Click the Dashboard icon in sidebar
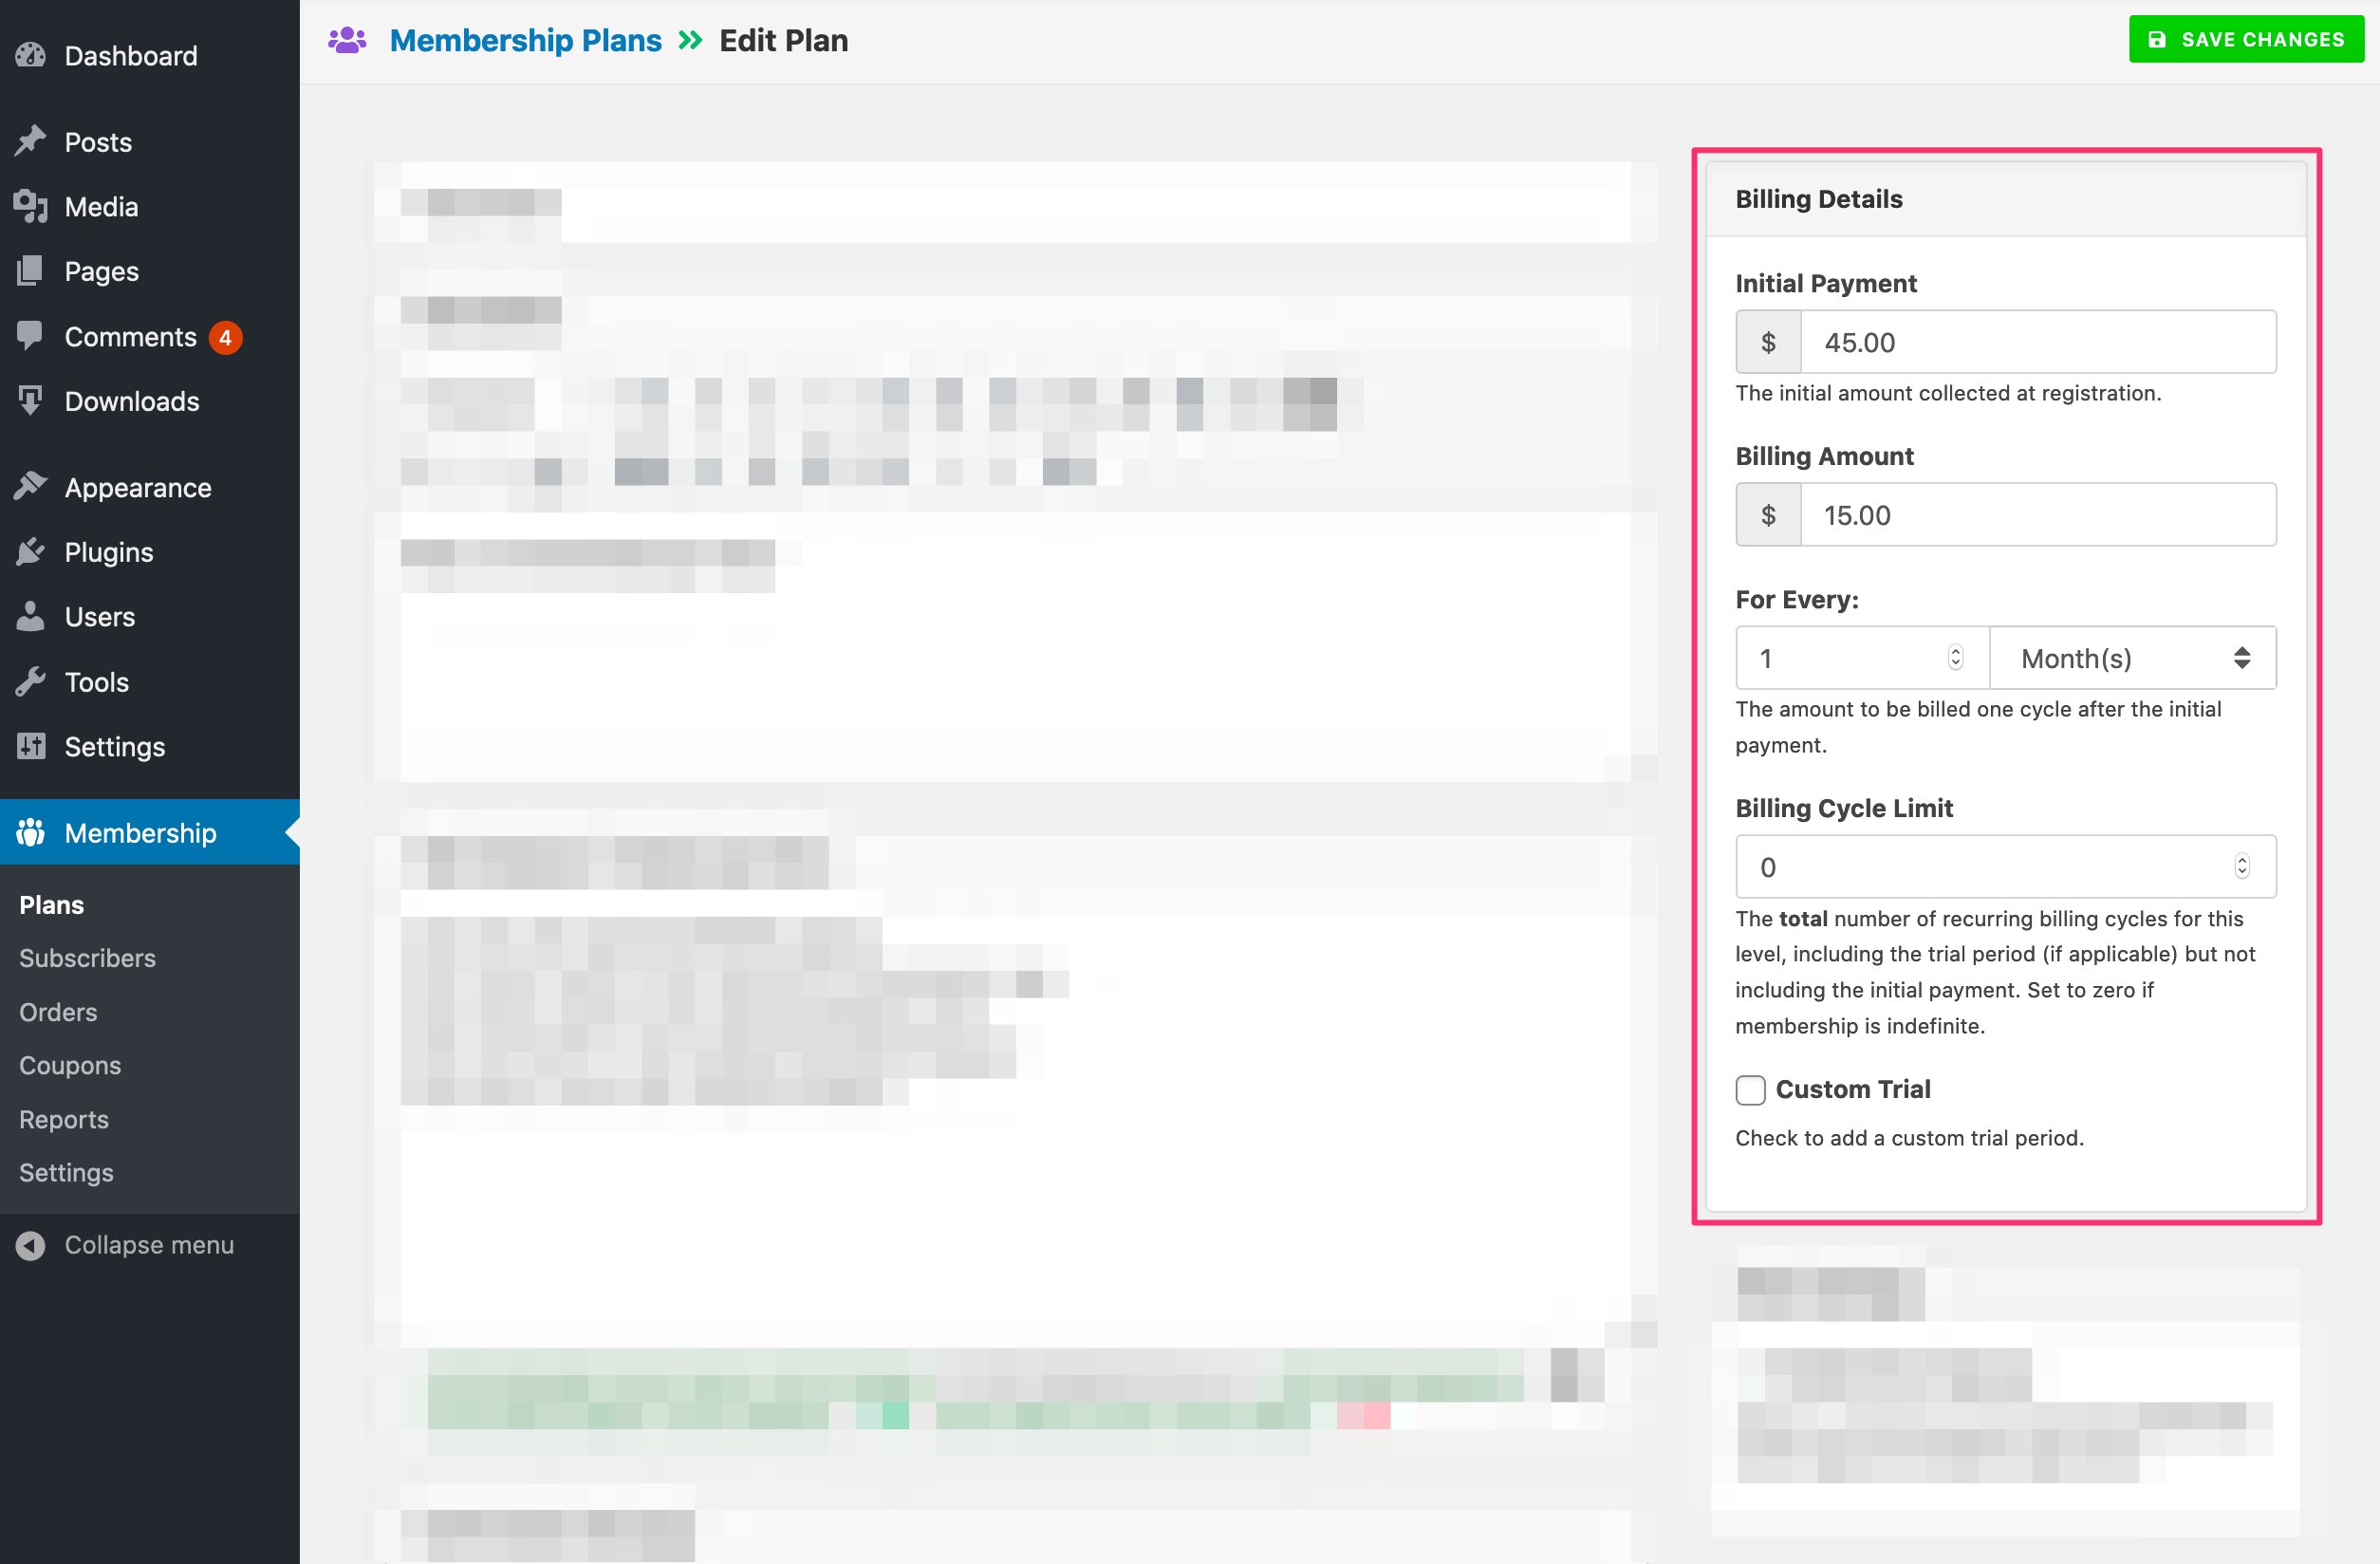Screen dimensions: 2380x1564 coord(31,56)
